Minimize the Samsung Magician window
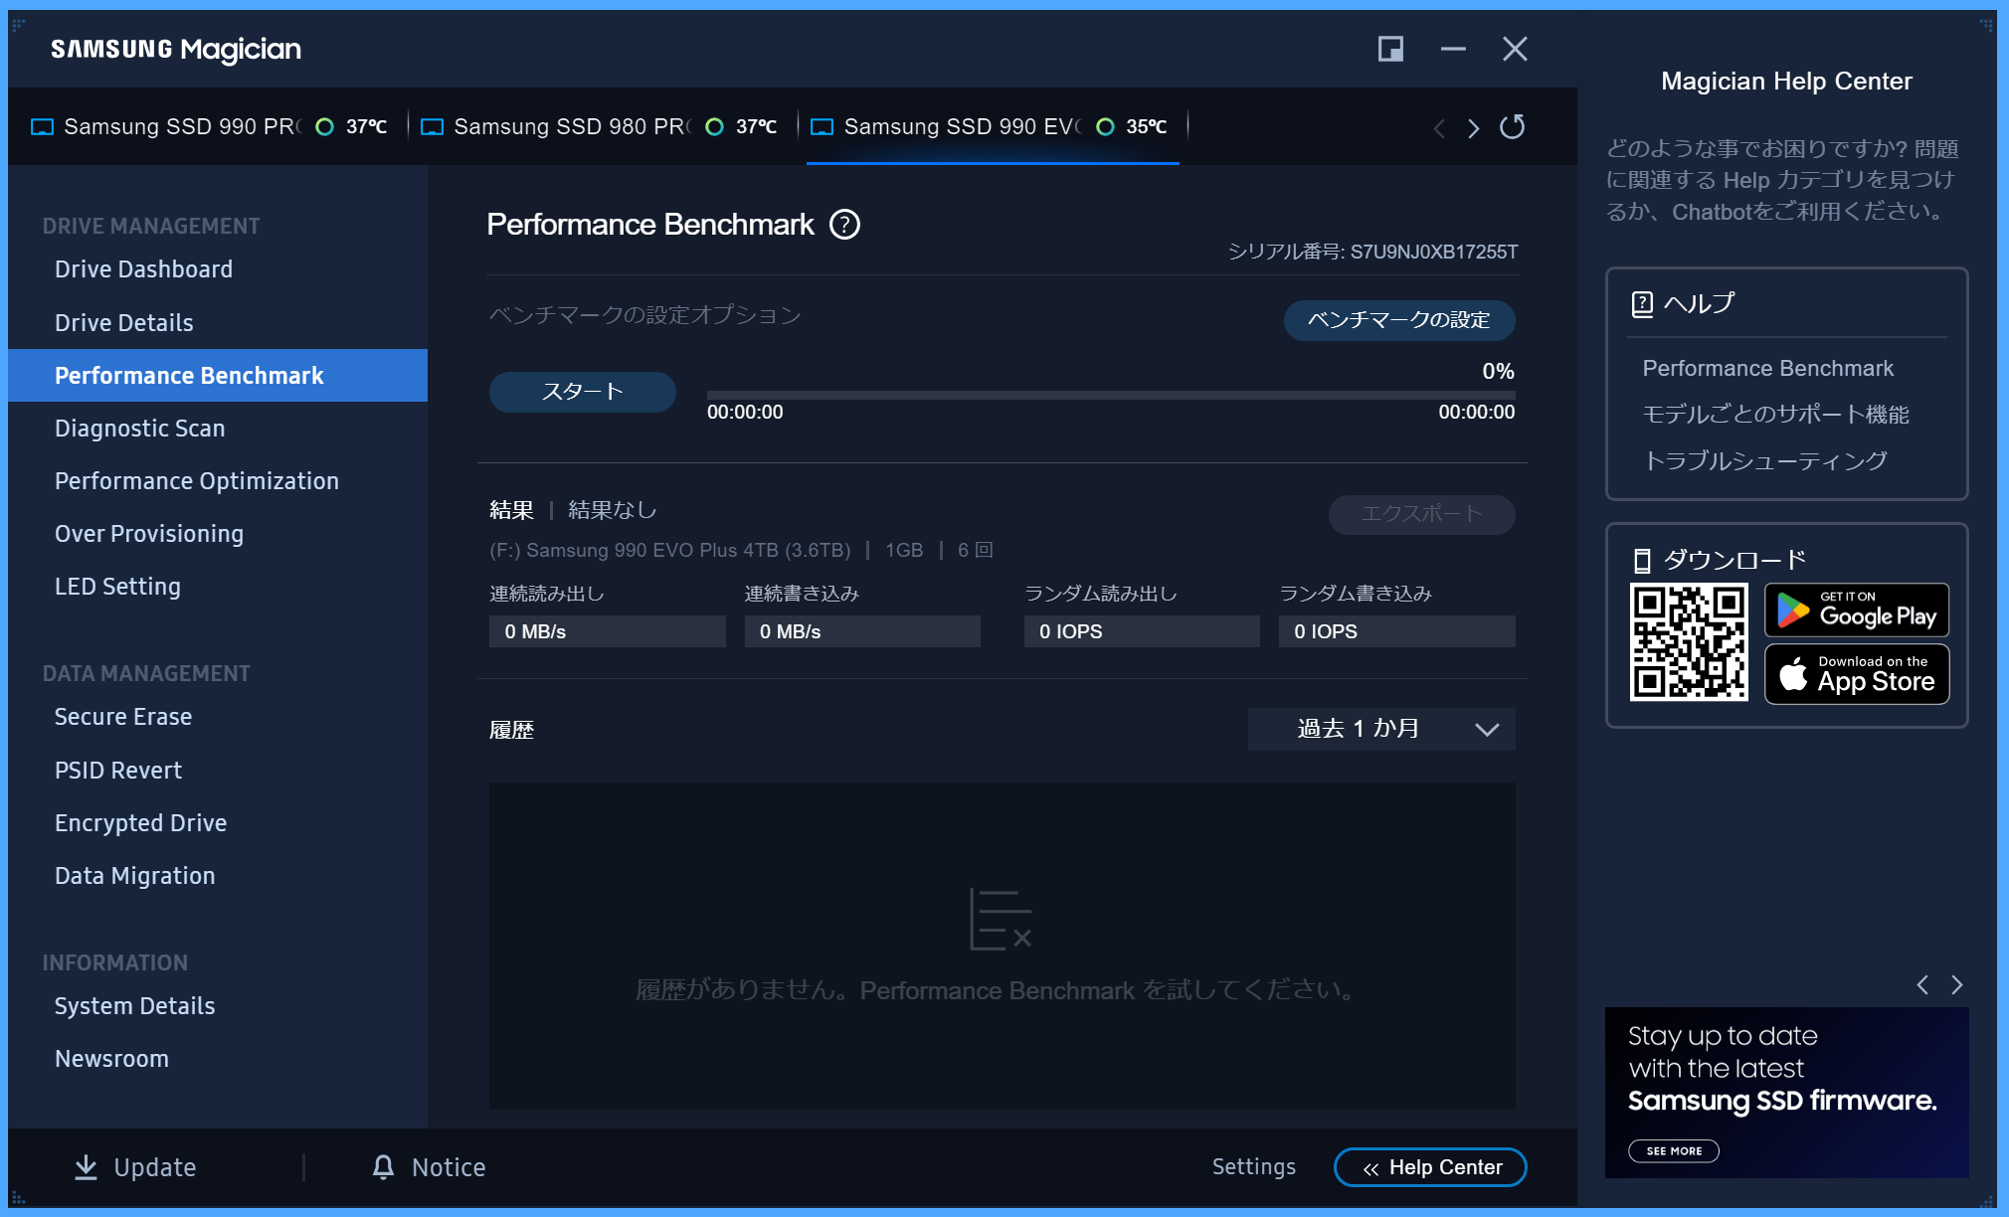 pyautogui.click(x=1453, y=49)
